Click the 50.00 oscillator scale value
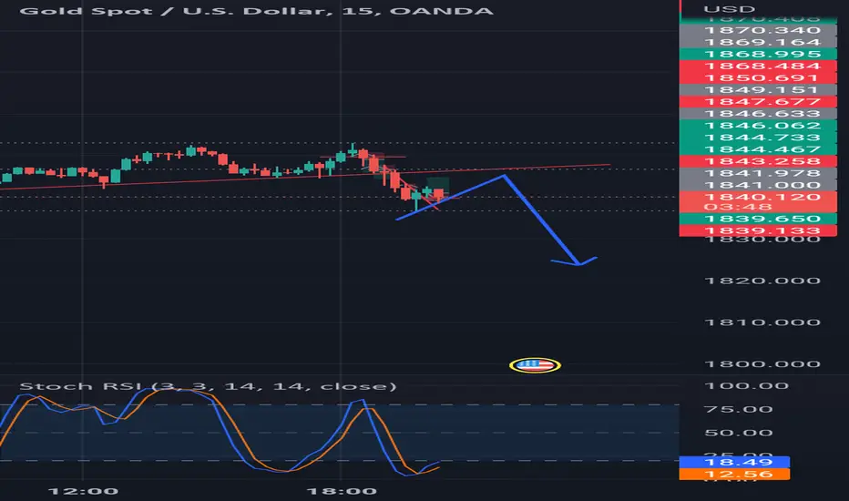This screenshot has width=849, height=501. coord(739,433)
